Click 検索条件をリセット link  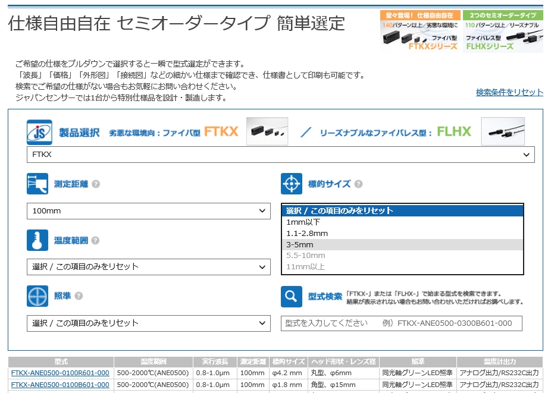pyautogui.click(x=509, y=92)
